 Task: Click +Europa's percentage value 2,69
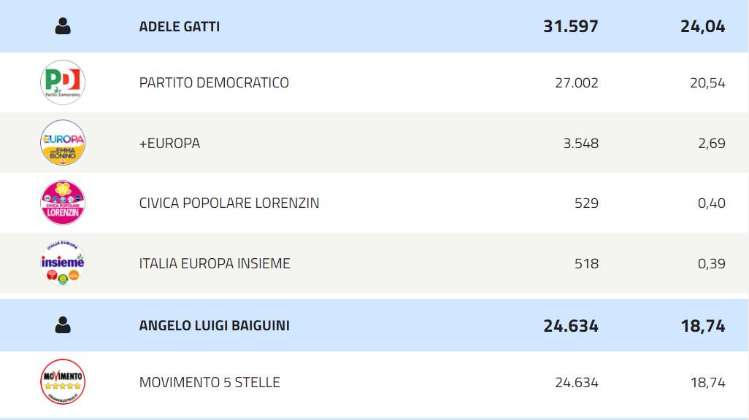pos(711,143)
